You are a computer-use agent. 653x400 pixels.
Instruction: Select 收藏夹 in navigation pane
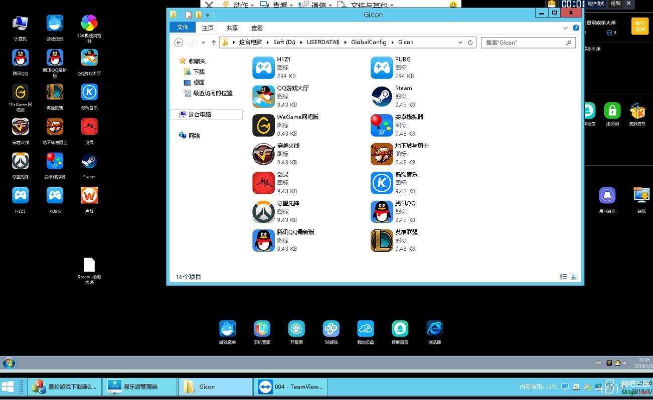point(192,61)
